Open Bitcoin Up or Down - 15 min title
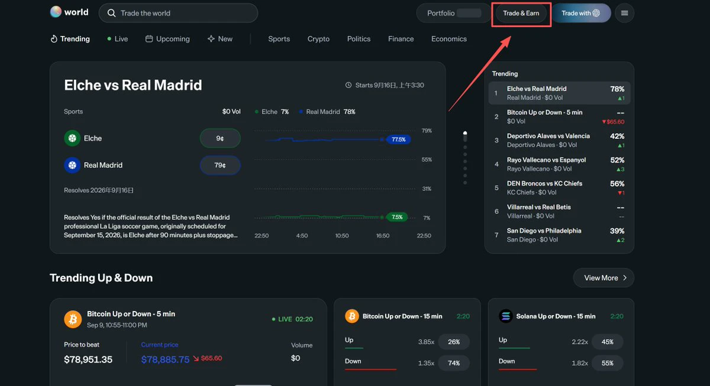The height and width of the screenshot is (386, 710). point(402,316)
